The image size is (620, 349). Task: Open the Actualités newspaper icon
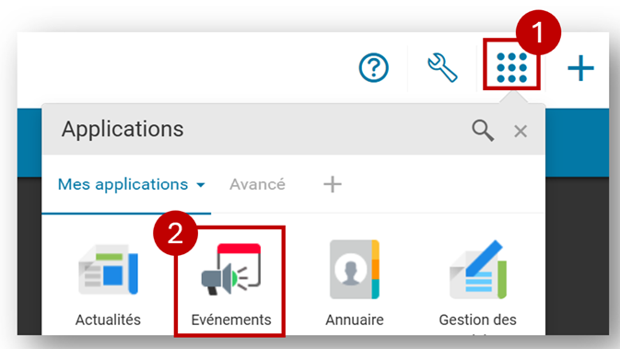(109, 270)
